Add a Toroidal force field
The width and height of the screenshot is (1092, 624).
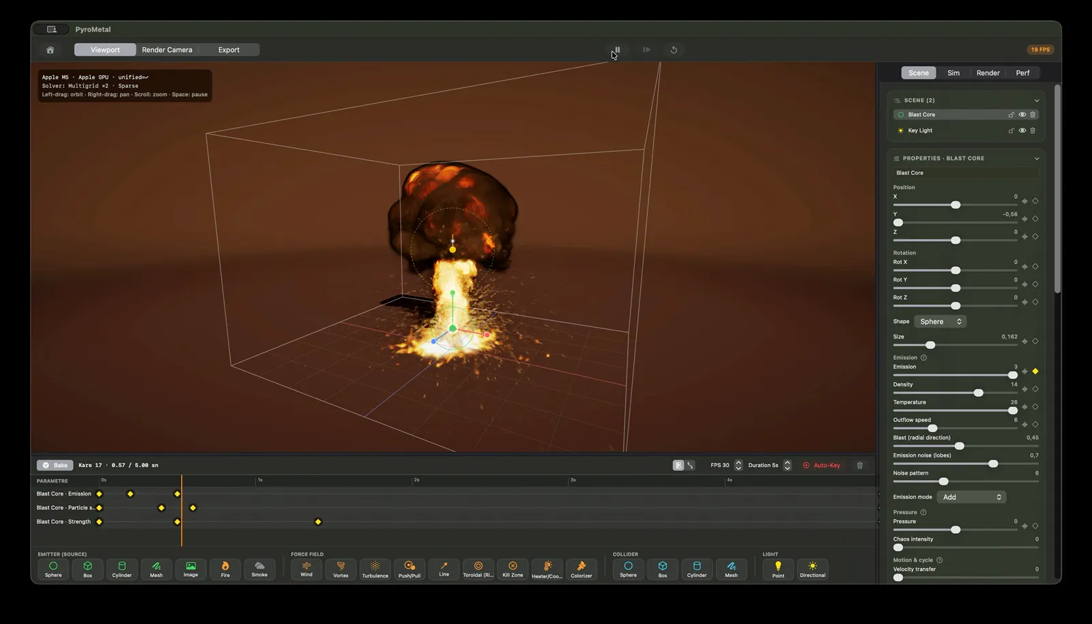click(x=478, y=569)
